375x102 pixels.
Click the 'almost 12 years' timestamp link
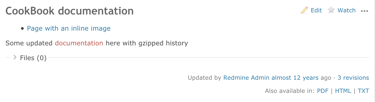coord(295,78)
